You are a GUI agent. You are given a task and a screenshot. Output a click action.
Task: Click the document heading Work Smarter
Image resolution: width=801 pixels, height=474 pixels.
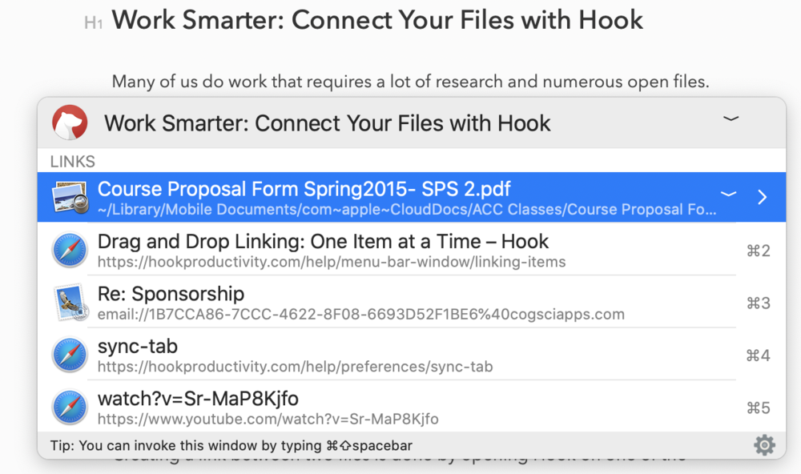click(x=377, y=21)
